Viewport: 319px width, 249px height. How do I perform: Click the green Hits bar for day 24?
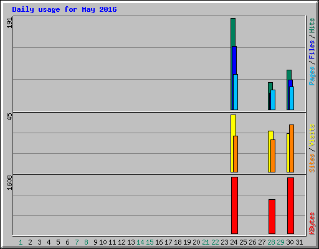[233, 32]
